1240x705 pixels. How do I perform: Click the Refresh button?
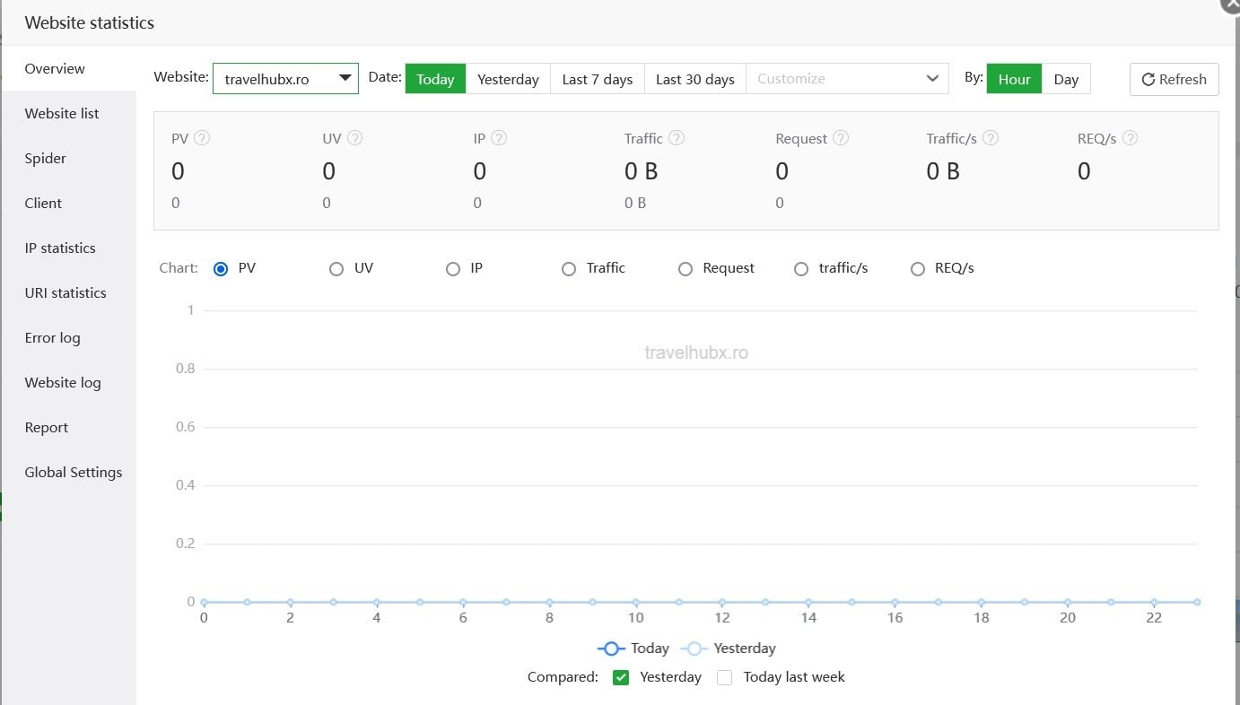tap(1174, 79)
